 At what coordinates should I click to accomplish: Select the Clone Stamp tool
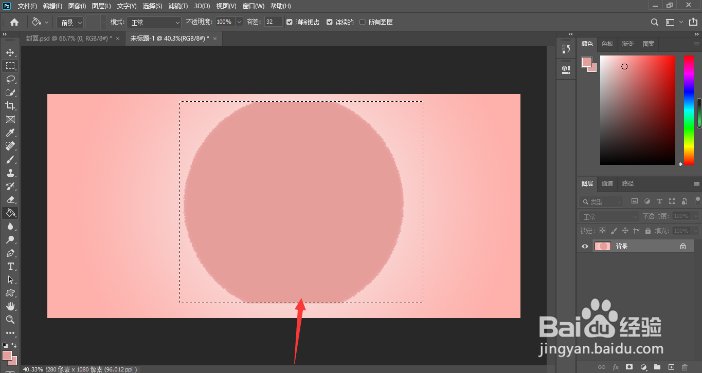pyautogui.click(x=10, y=173)
